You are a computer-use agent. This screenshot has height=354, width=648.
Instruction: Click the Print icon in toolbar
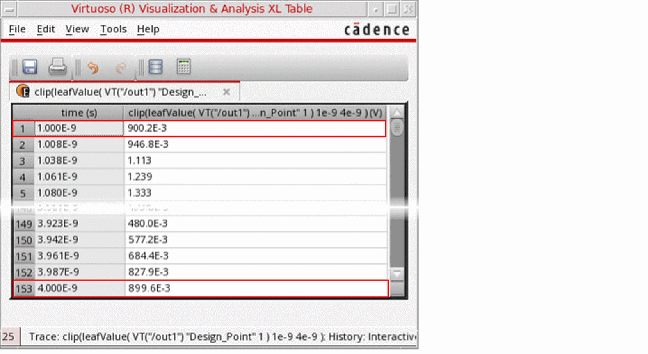(x=58, y=66)
